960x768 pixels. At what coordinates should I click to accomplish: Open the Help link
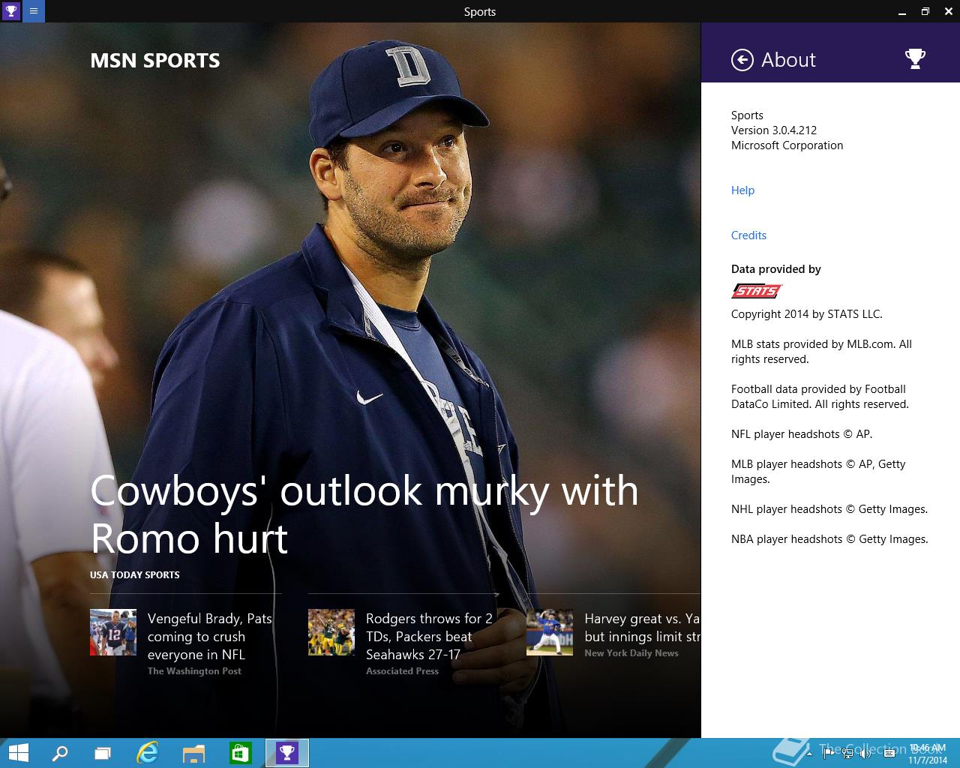(742, 190)
